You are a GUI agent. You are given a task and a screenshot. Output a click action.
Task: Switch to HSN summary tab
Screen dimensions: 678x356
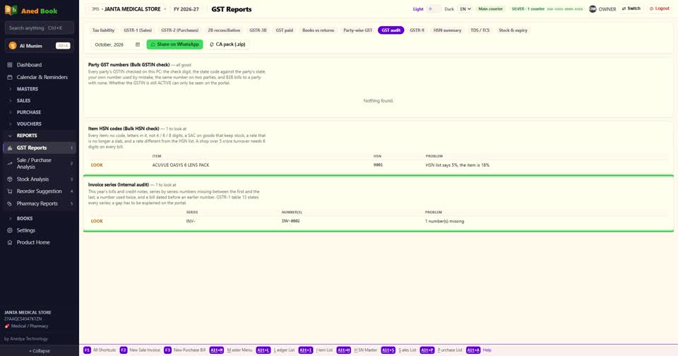pos(447,30)
